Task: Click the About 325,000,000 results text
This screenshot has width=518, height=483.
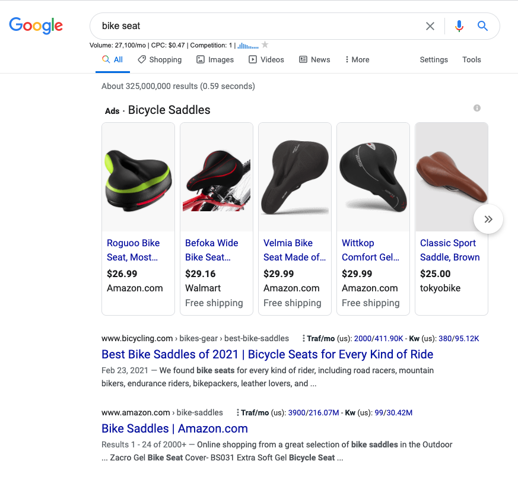Action: point(178,86)
